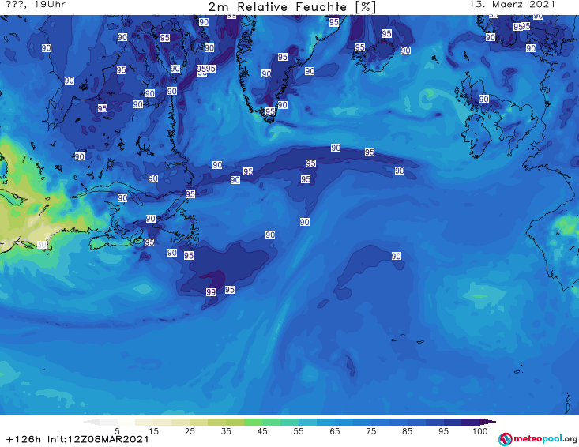Pick the bright green swatch right of 45
This screenshot has height=447, width=579.
[271, 422]
